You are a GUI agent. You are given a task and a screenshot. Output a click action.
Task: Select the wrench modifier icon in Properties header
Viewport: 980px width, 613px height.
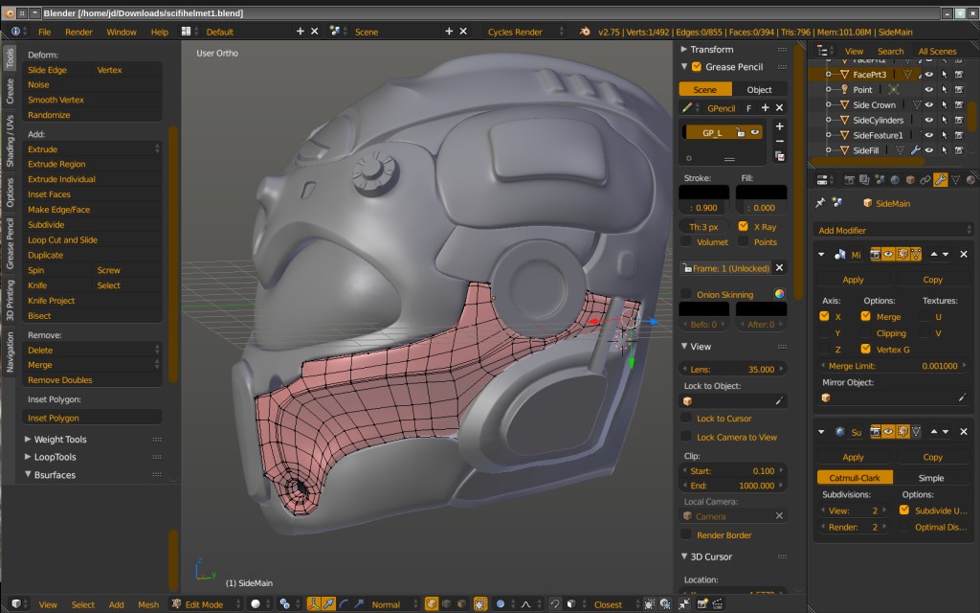click(x=940, y=182)
